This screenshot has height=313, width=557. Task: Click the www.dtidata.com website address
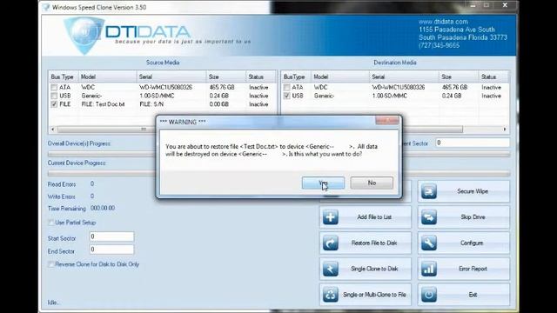pos(443,22)
